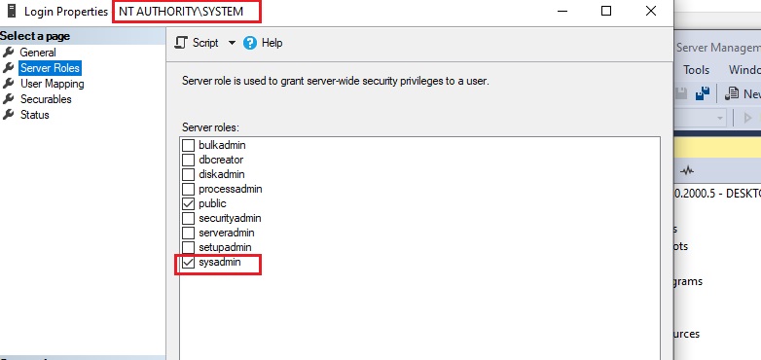
Task: Toggle the public server role checkbox
Action: (x=188, y=203)
